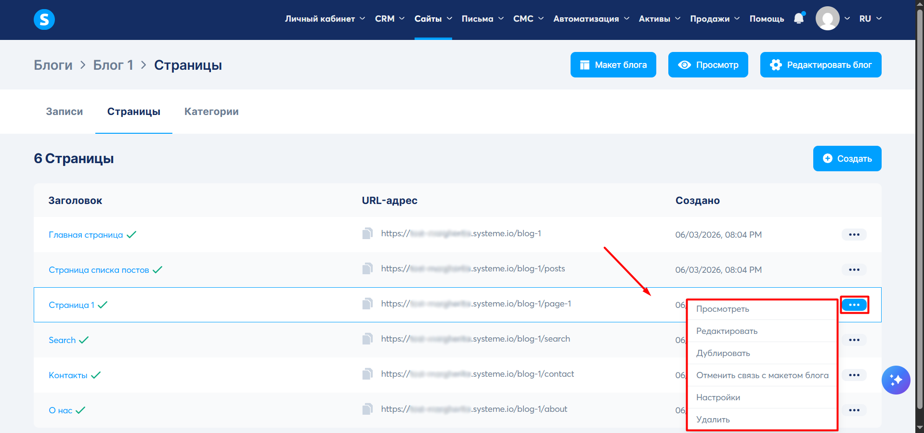Go to Блог 1 in the breadcrumb

click(113, 65)
